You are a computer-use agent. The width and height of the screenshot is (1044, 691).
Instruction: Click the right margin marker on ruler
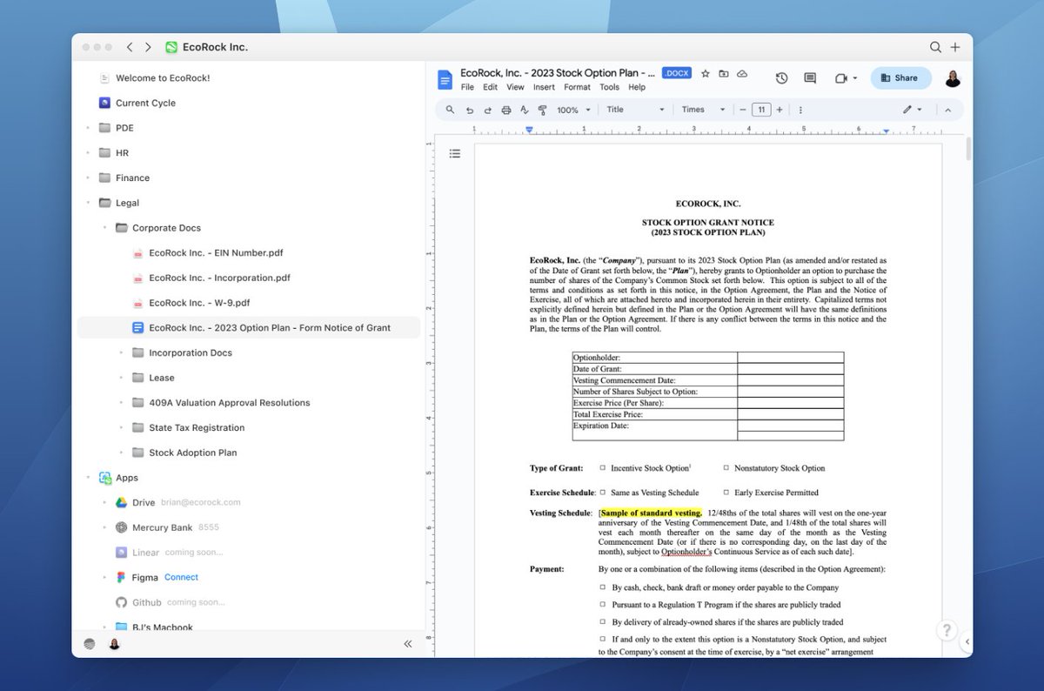coord(886,131)
